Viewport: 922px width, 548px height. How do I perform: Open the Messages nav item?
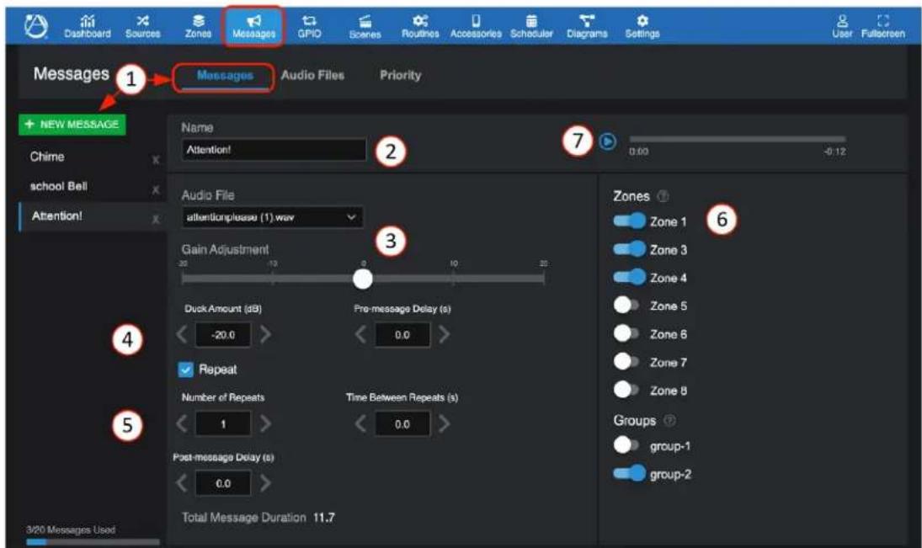pos(253,27)
